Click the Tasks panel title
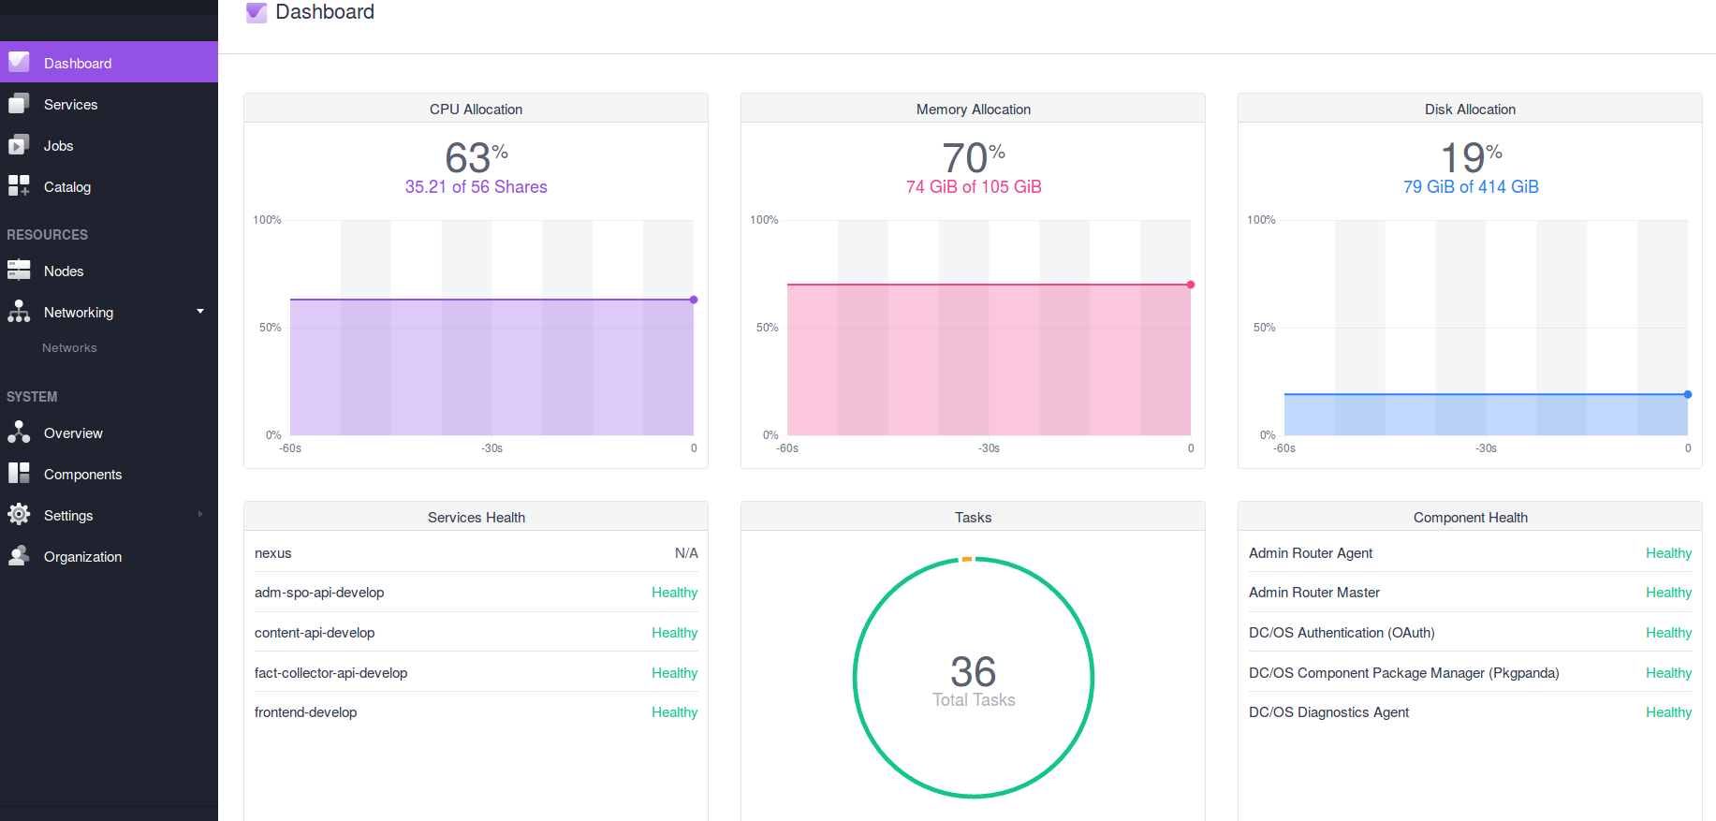 973,517
